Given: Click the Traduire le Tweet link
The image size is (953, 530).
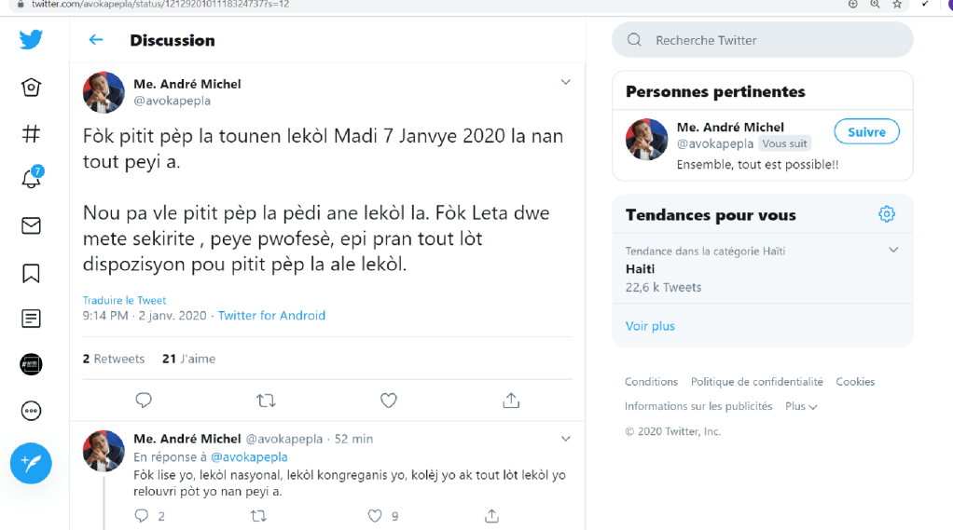Looking at the screenshot, I should click(x=124, y=300).
